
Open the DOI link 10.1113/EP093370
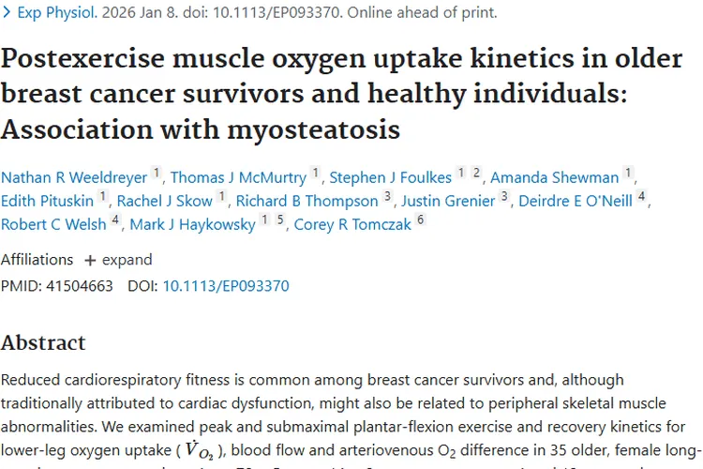[x=225, y=286]
